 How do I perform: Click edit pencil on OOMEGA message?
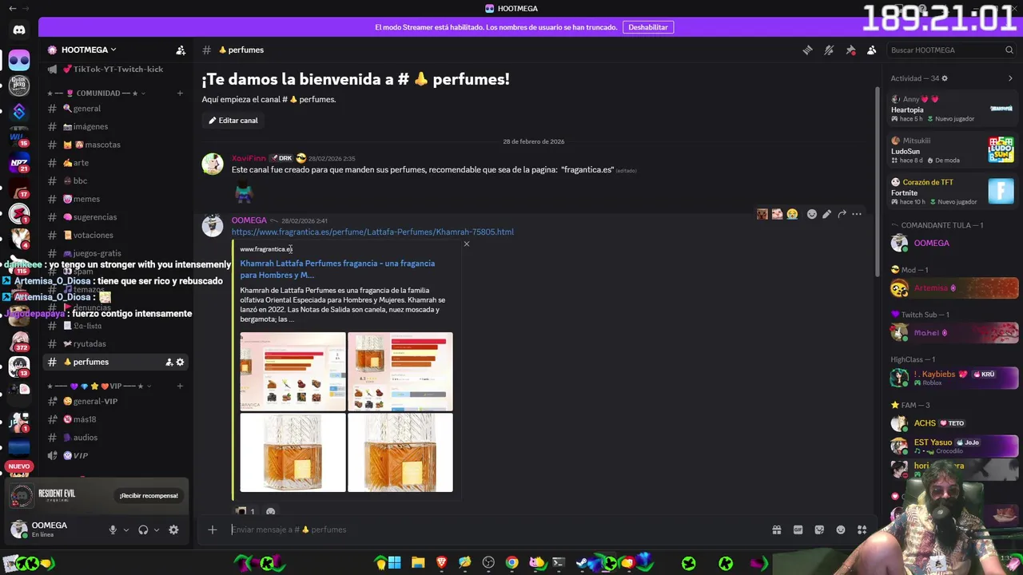tap(826, 214)
